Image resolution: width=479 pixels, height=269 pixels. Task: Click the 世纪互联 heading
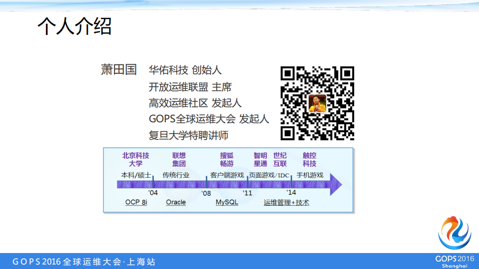click(x=280, y=160)
